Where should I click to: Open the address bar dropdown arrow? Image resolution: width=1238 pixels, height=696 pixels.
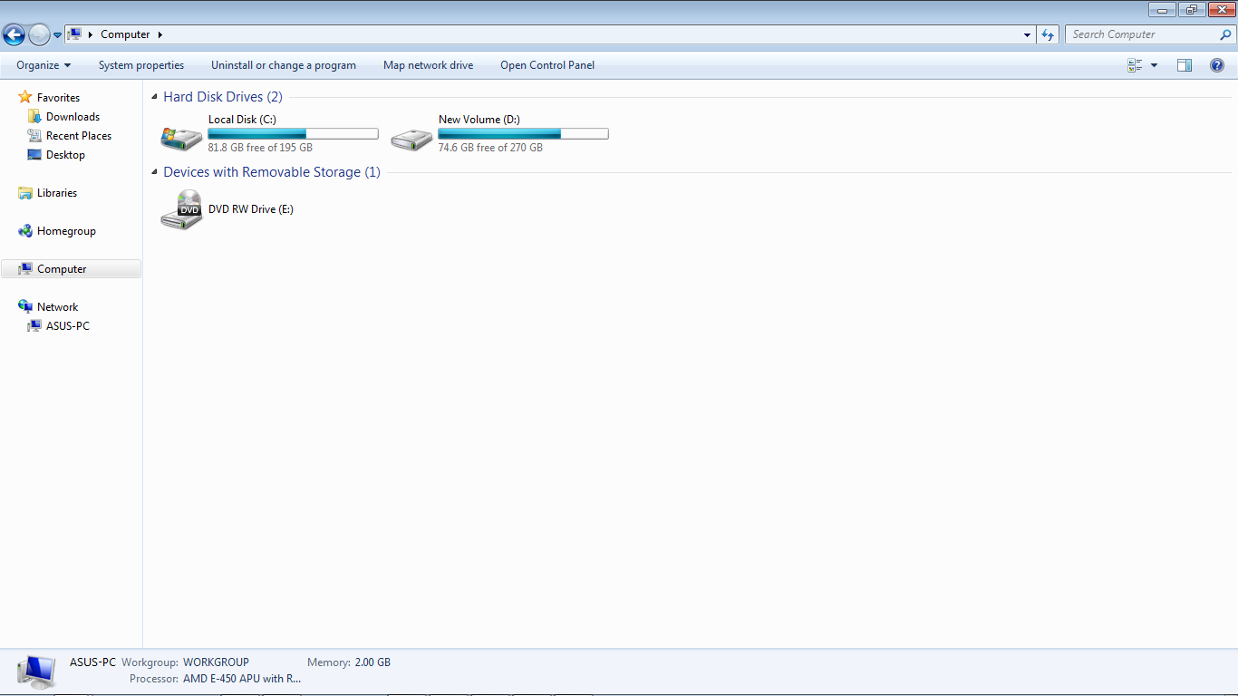[1027, 34]
